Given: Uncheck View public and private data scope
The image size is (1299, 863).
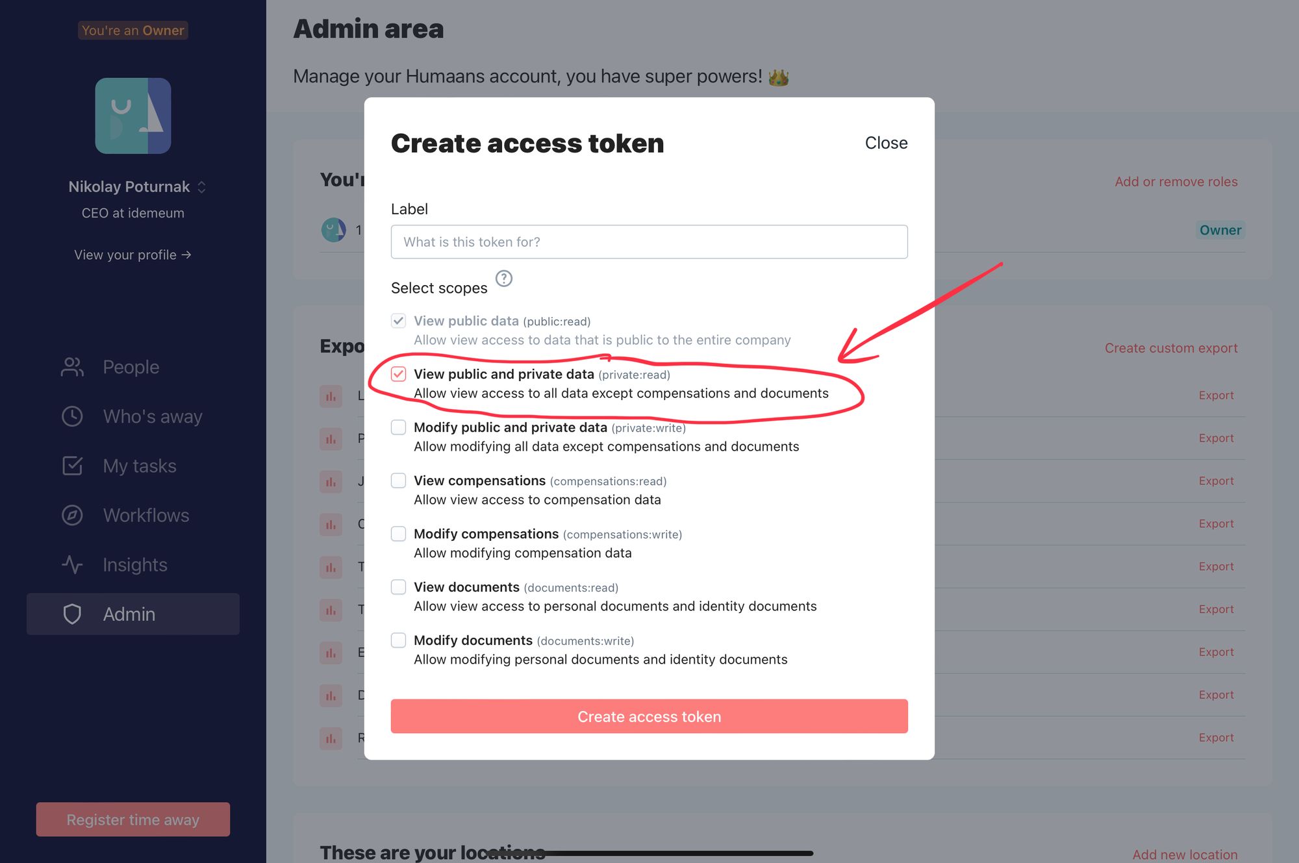Looking at the screenshot, I should click(398, 374).
